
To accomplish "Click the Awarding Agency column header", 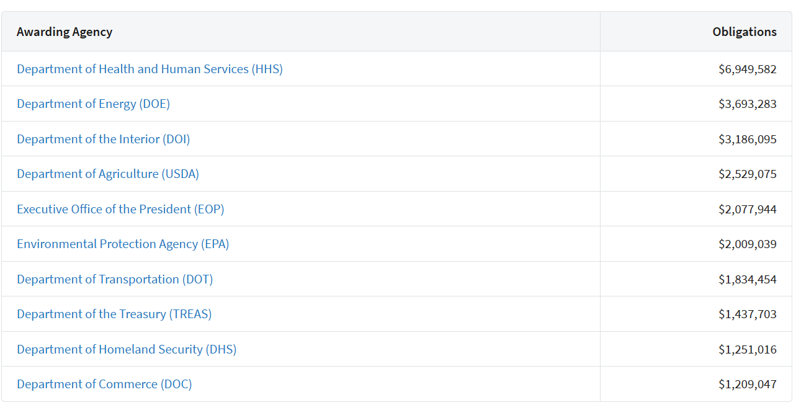I will [65, 32].
